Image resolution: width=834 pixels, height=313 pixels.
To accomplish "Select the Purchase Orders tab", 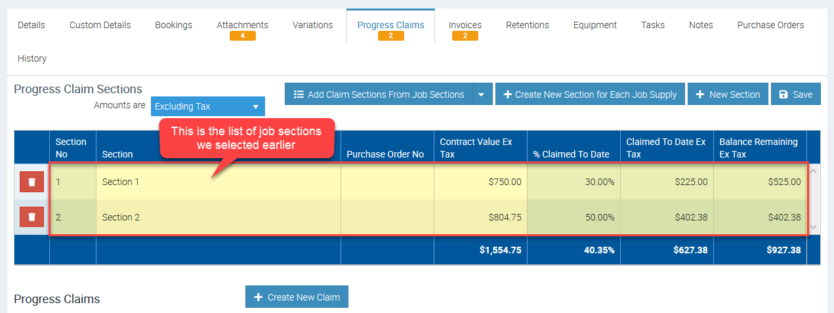I will [770, 26].
